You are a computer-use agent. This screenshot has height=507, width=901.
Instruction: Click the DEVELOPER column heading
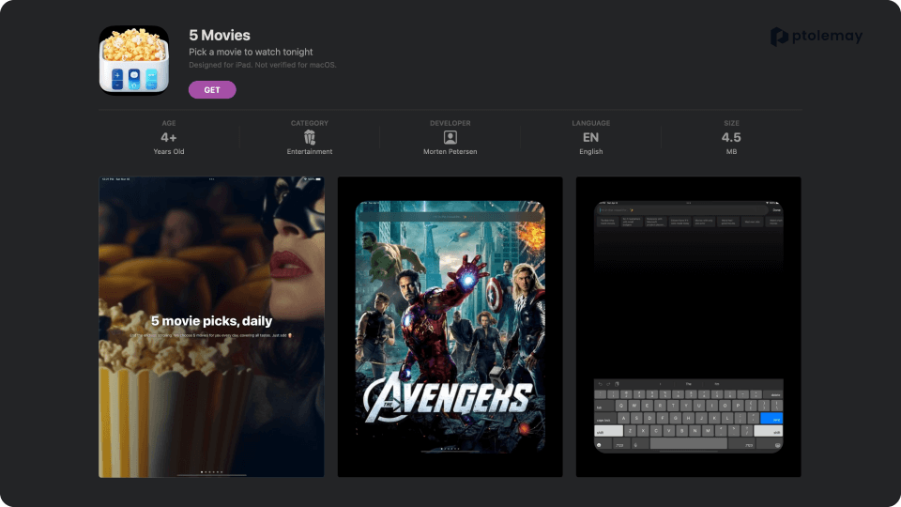tap(450, 123)
